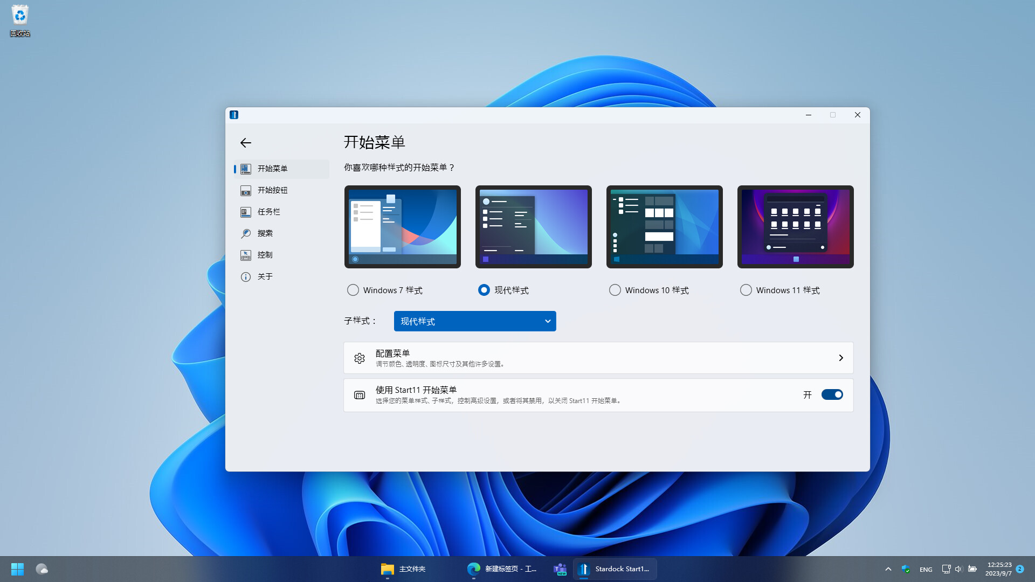Choose the Windows 11 样式 radio option
Screen dimensions: 1035x582
click(x=746, y=290)
